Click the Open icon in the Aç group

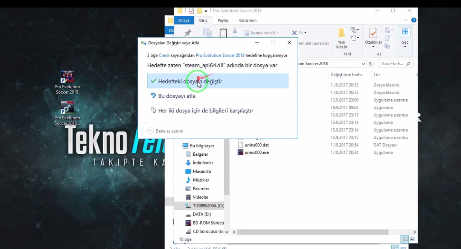(388, 30)
